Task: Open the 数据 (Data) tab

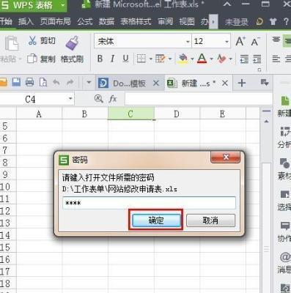Action: pos(106,22)
